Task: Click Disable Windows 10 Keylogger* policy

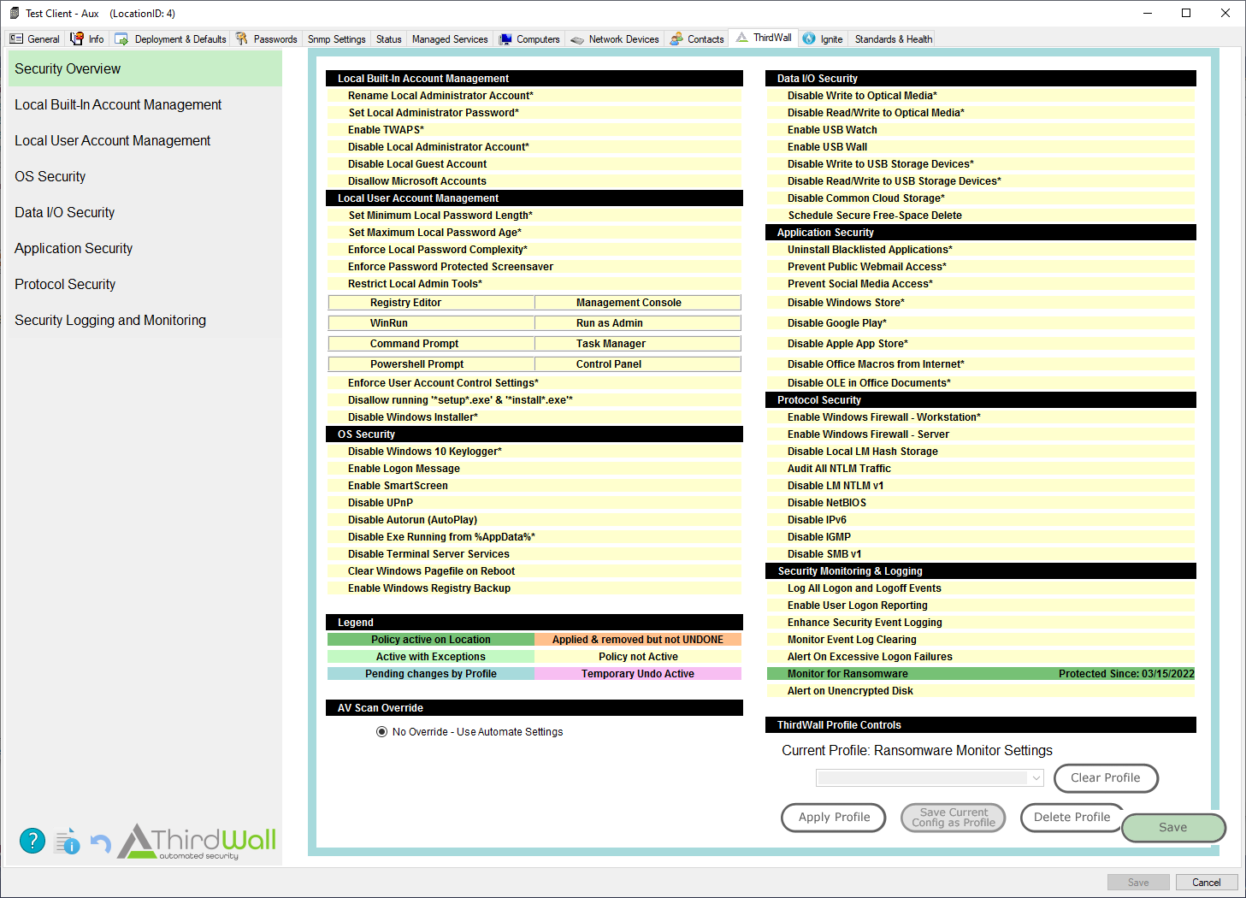Action: (534, 451)
